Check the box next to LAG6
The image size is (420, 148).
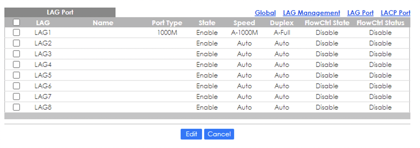[x=16, y=86]
